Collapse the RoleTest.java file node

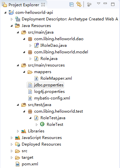point(30,118)
